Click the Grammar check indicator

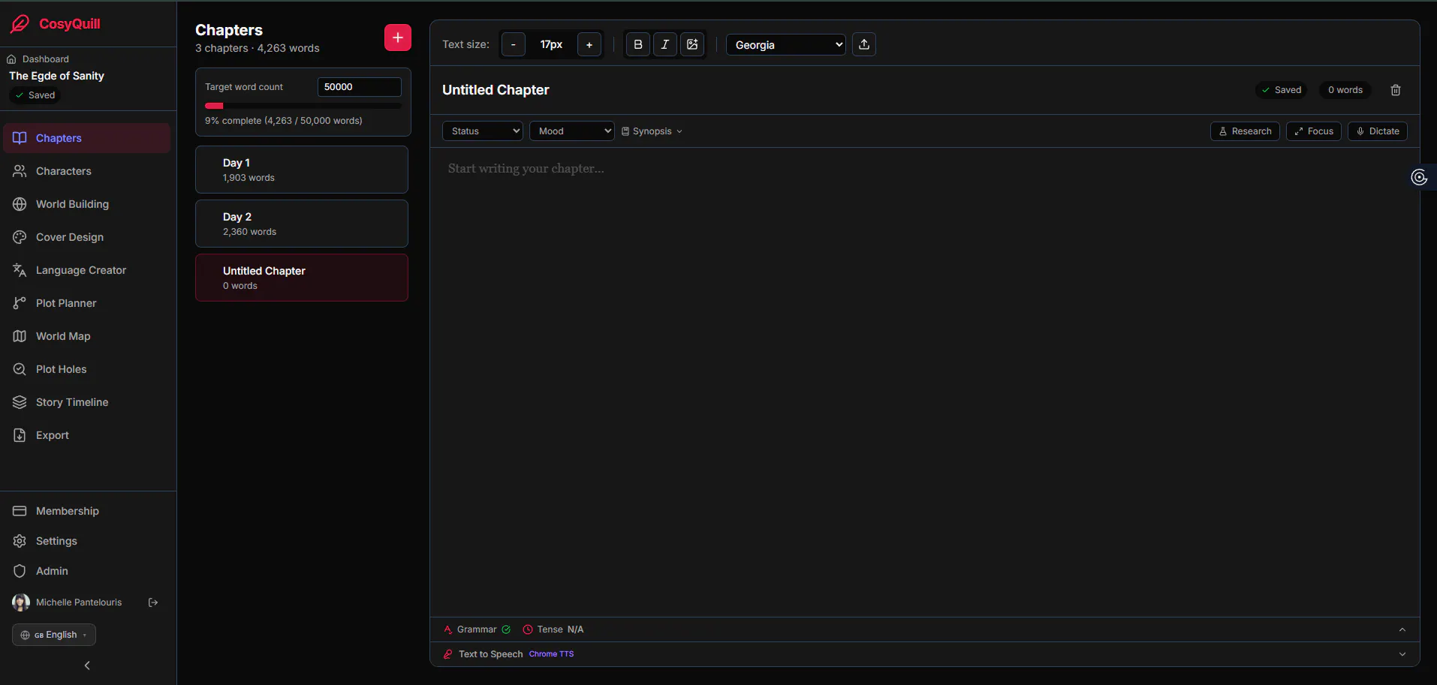pyautogui.click(x=477, y=629)
